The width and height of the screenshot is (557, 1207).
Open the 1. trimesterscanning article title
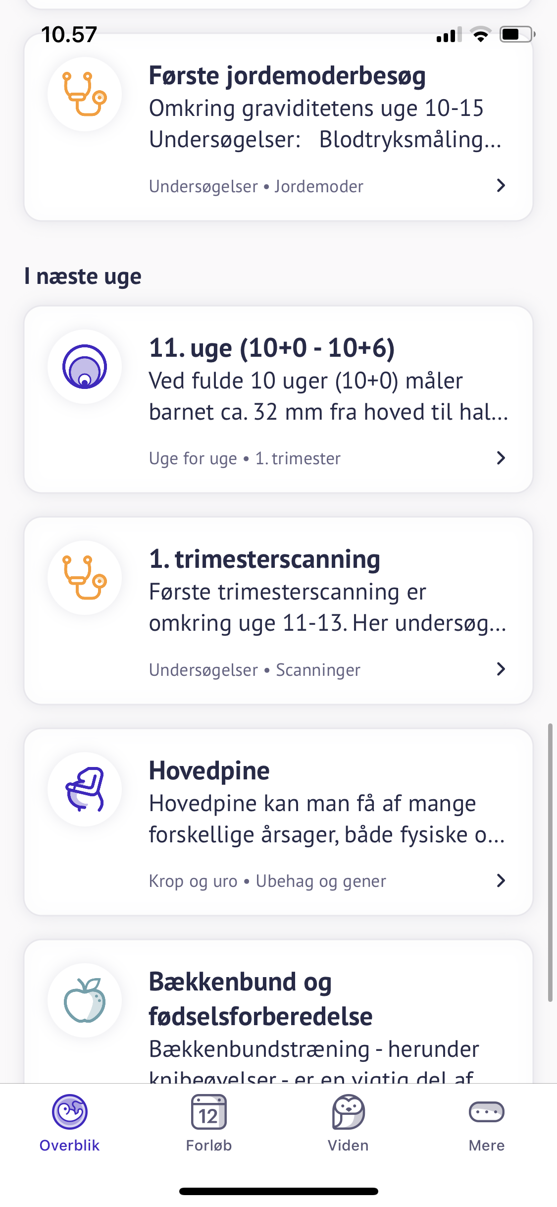pos(264,560)
